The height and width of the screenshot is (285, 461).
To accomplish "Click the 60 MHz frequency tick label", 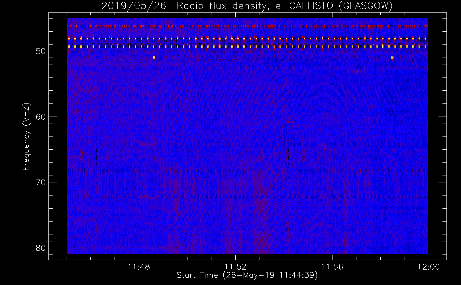I will 41,117.
